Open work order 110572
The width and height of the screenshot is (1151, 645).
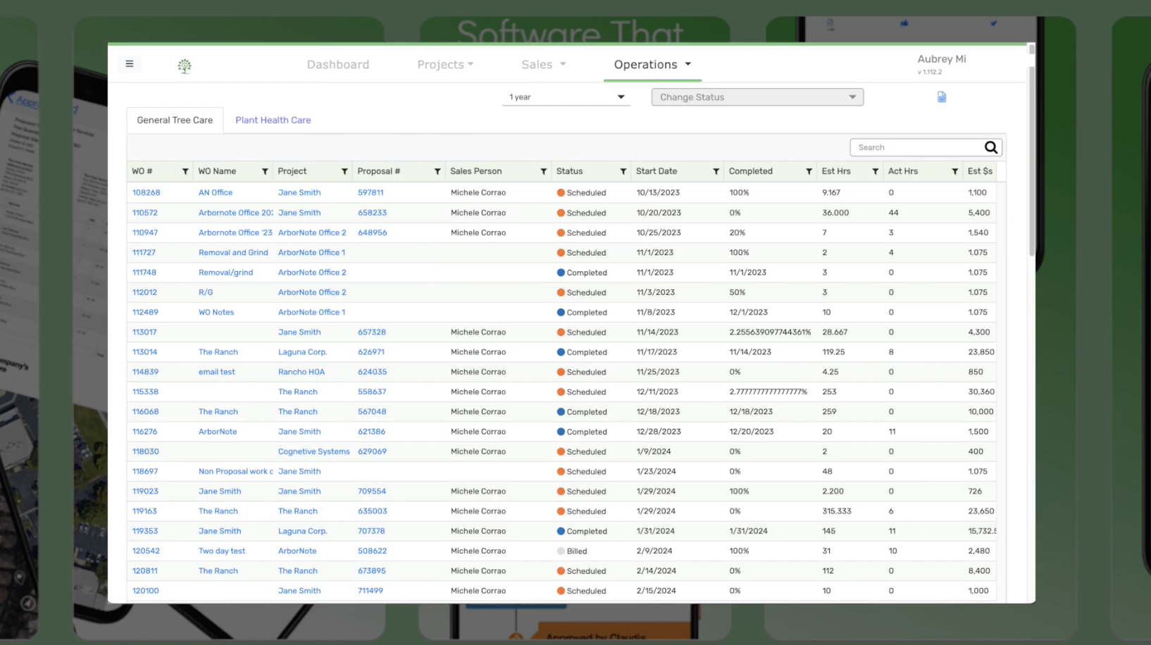click(145, 213)
